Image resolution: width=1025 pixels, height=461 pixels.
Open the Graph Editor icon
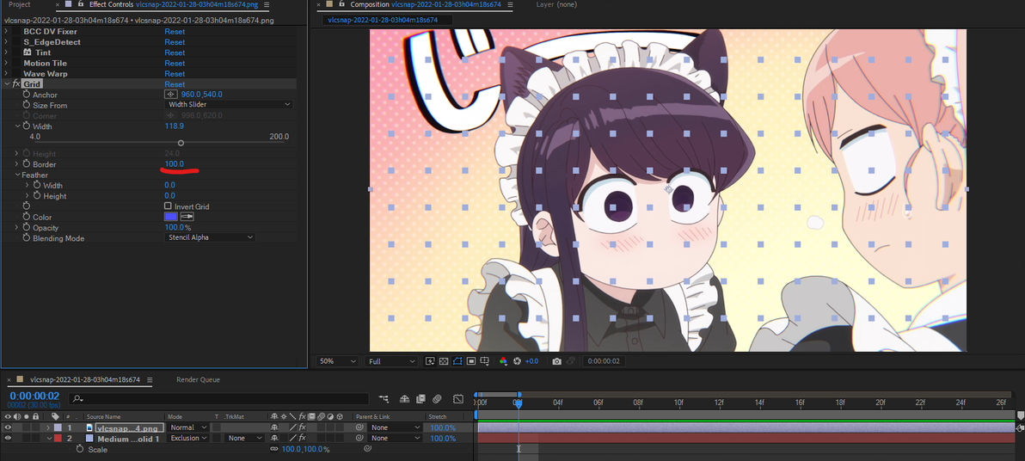coord(458,398)
